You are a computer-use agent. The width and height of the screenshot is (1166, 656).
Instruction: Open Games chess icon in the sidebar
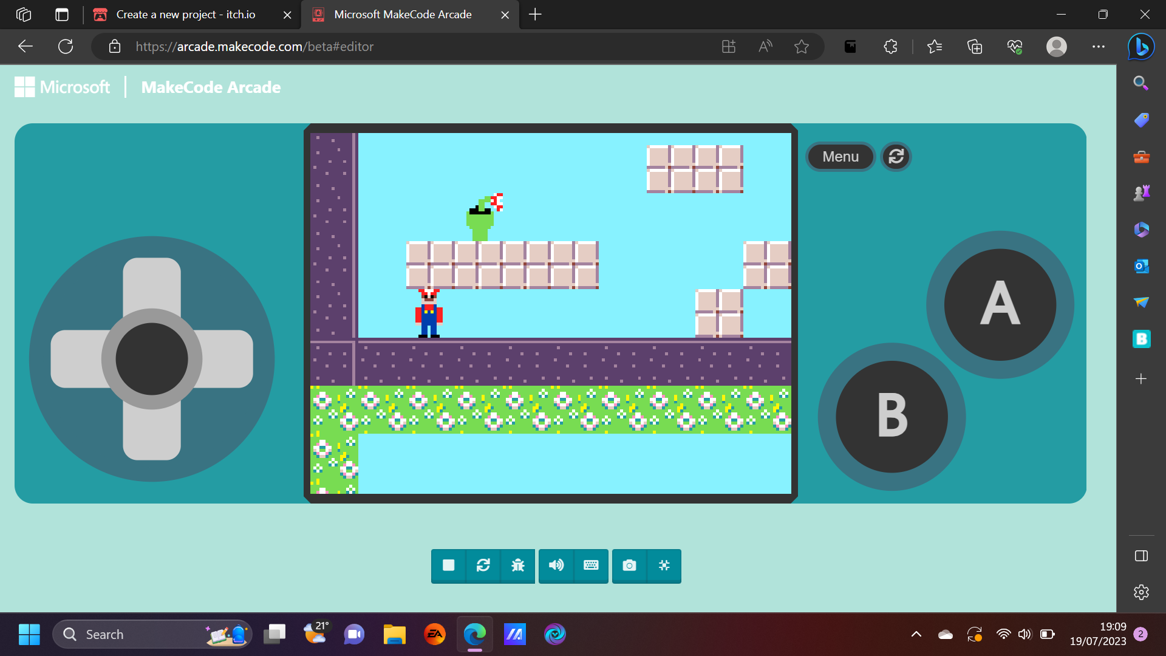(1141, 193)
